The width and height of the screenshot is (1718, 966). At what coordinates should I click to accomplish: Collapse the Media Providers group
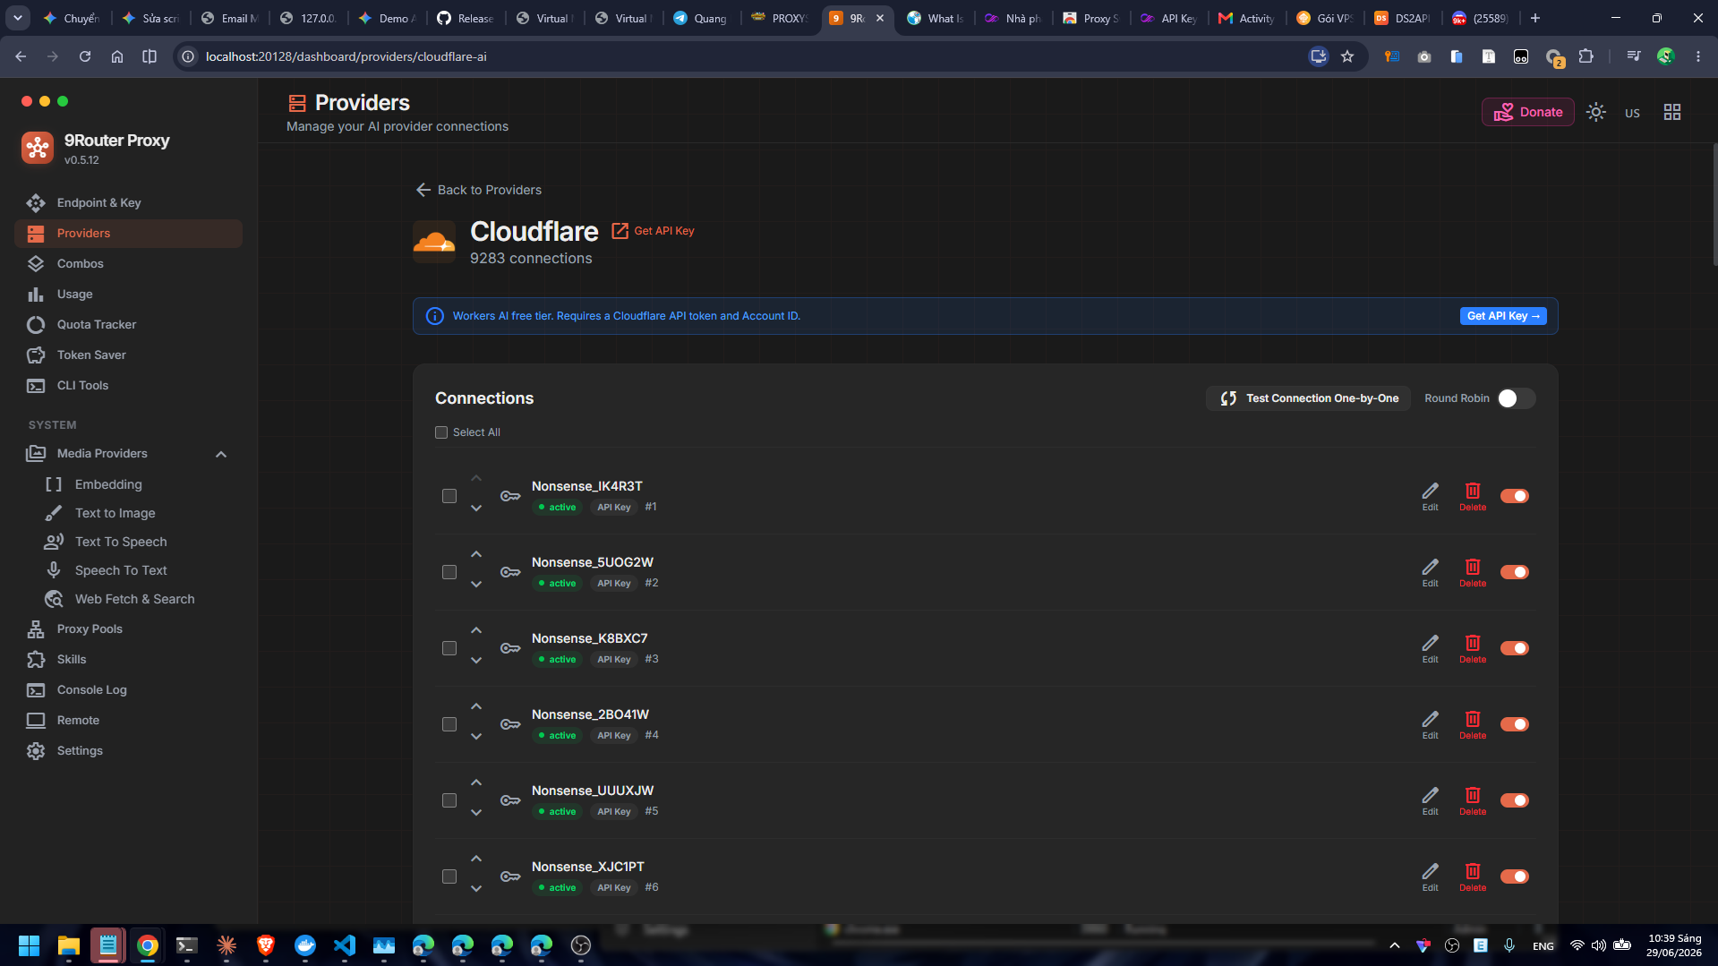point(221,454)
